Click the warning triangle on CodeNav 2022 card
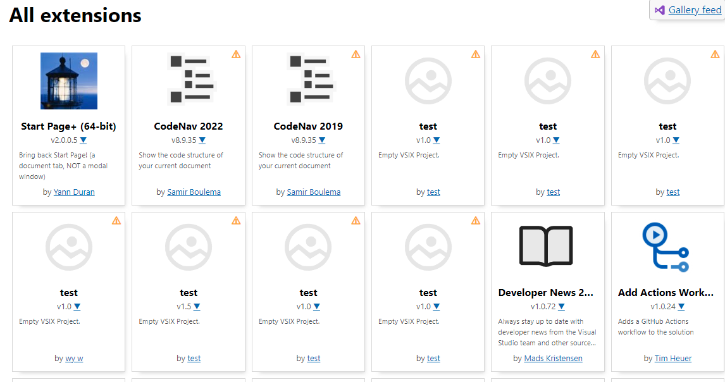 tap(236, 54)
